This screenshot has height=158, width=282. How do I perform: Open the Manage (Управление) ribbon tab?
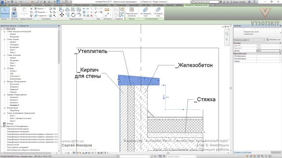(121, 5)
